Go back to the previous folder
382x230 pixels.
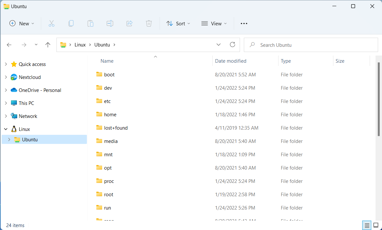pos(9,45)
